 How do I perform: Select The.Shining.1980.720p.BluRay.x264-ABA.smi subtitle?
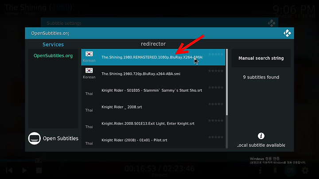pos(153,74)
